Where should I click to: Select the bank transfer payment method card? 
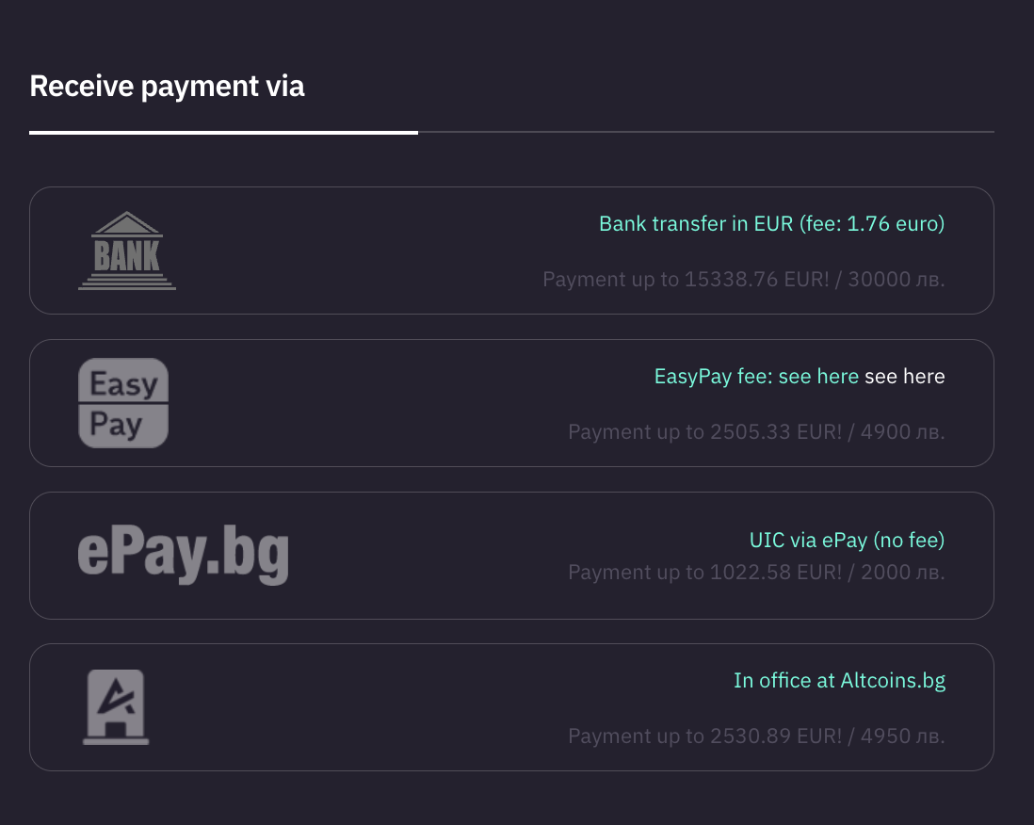(x=377, y=251)
